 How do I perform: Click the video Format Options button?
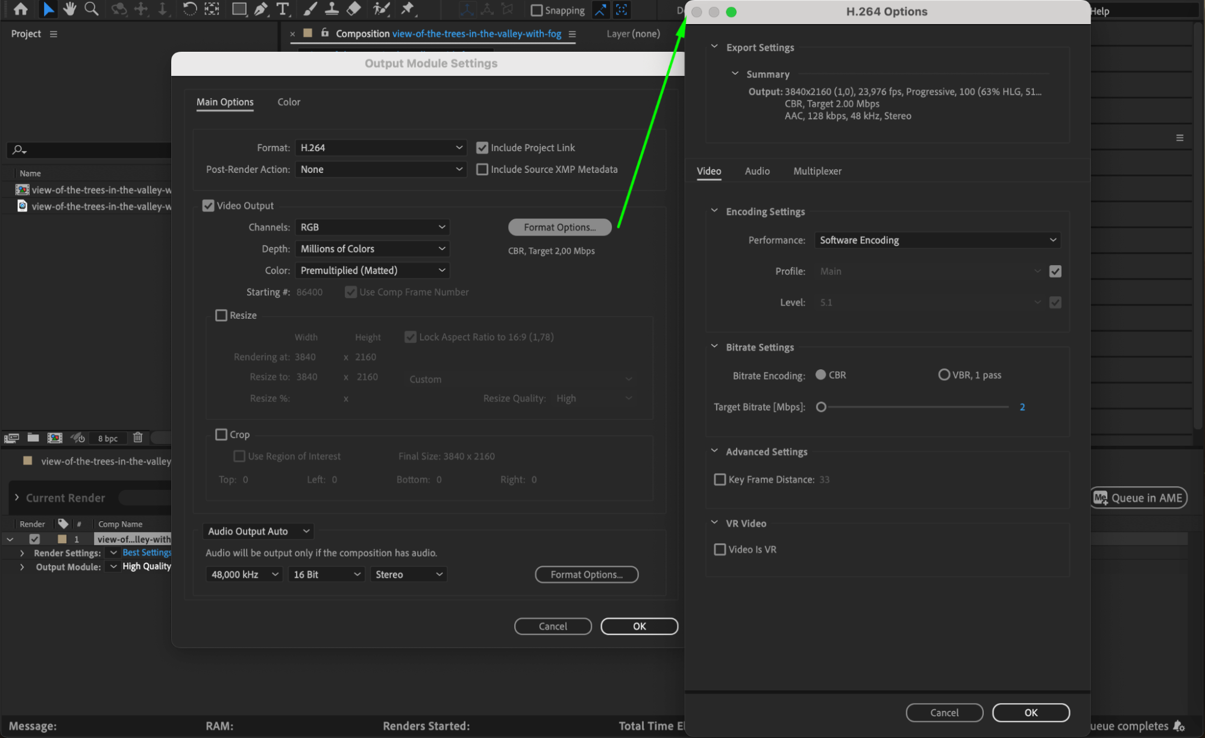pyautogui.click(x=559, y=227)
